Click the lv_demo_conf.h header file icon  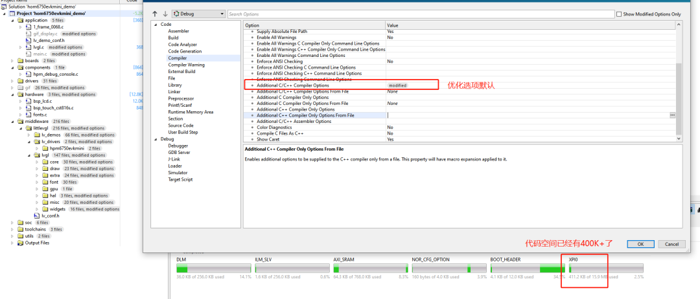[28, 41]
